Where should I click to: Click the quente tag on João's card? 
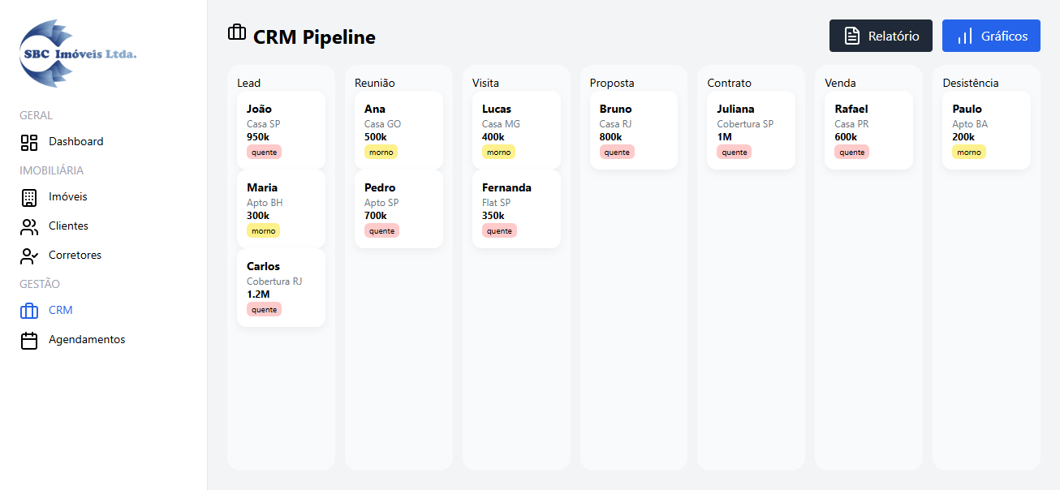pyautogui.click(x=264, y=152)
